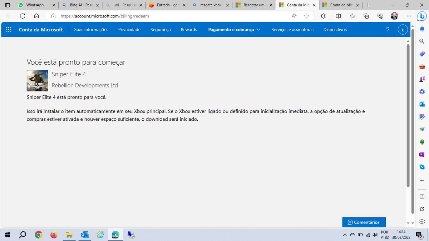Image resolution: width=429 pixels, height=241 pixels.
Task: Go to the browser home page
Action: click(36, 16)
